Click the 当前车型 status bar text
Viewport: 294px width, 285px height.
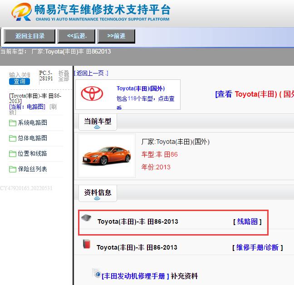pos(55,51)
